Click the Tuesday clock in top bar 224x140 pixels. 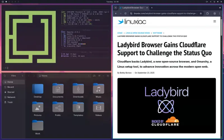point(112,2)
